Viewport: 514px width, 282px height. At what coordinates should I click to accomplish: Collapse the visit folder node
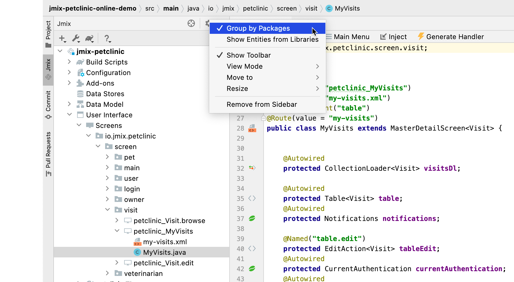coord(108,210)
